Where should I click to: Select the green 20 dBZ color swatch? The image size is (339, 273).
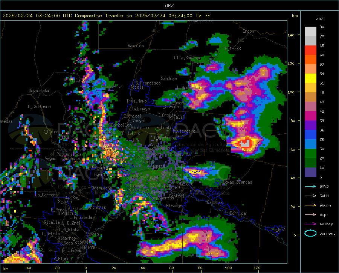pos(310,154)
